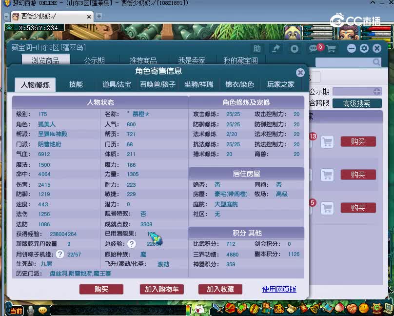
Task: Open 浏览商品 tab in treasure pavilion
Action: [x=46, y=60]
